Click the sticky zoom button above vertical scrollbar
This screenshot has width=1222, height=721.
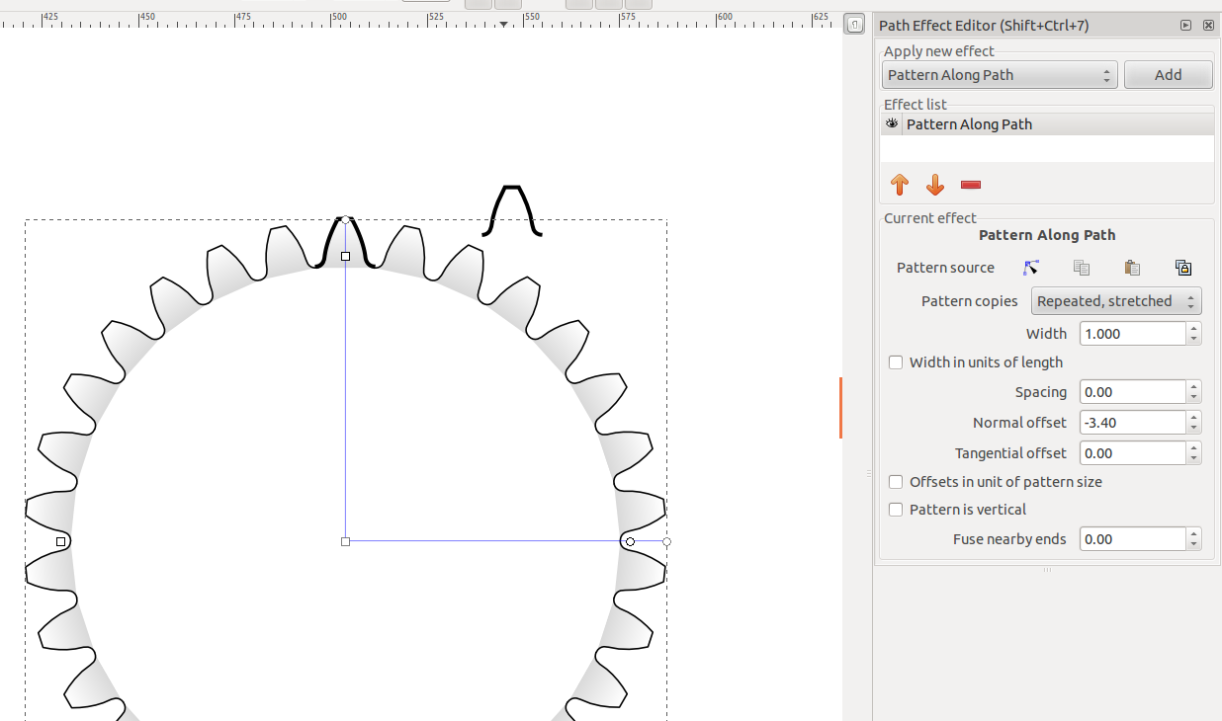click(x=853, y=23)
